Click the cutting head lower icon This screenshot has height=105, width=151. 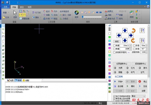click(x=142, y=40)
